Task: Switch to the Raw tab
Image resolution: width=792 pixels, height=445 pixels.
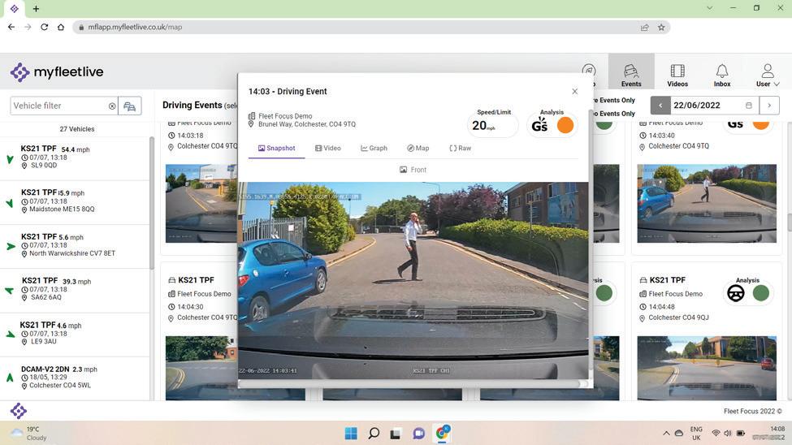Action: coord(460,148)
